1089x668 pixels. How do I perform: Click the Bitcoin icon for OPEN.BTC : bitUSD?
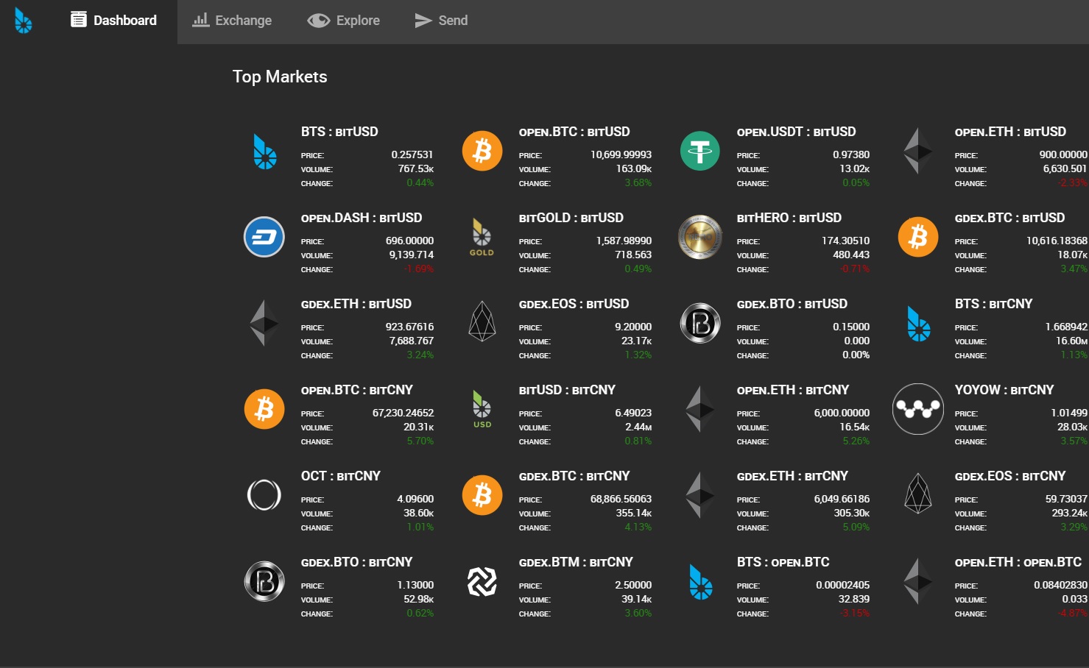click(x=482, y=151)
